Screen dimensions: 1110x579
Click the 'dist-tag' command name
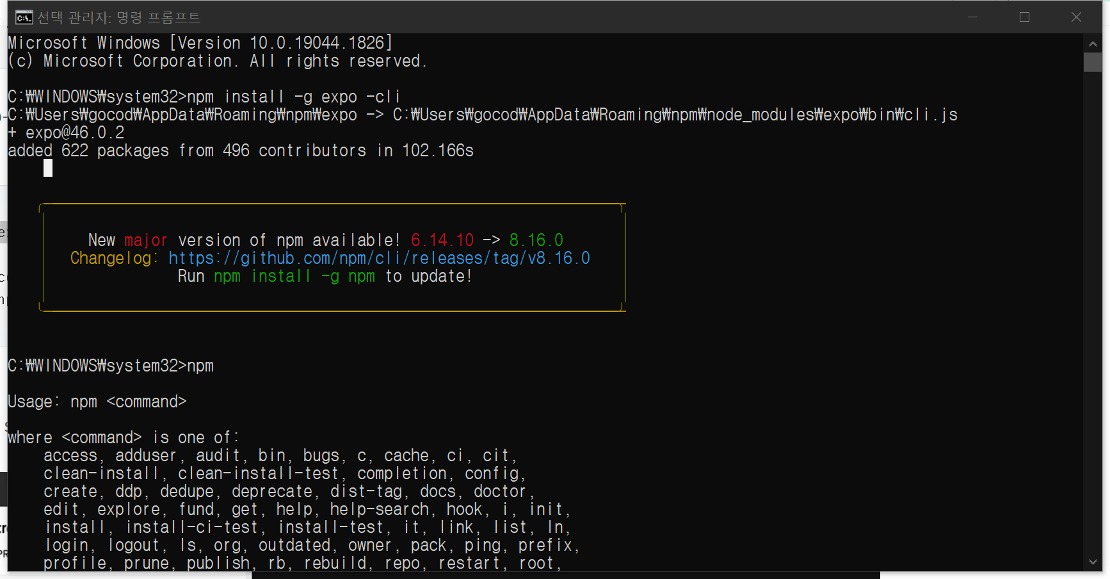[x=366, y=491]
